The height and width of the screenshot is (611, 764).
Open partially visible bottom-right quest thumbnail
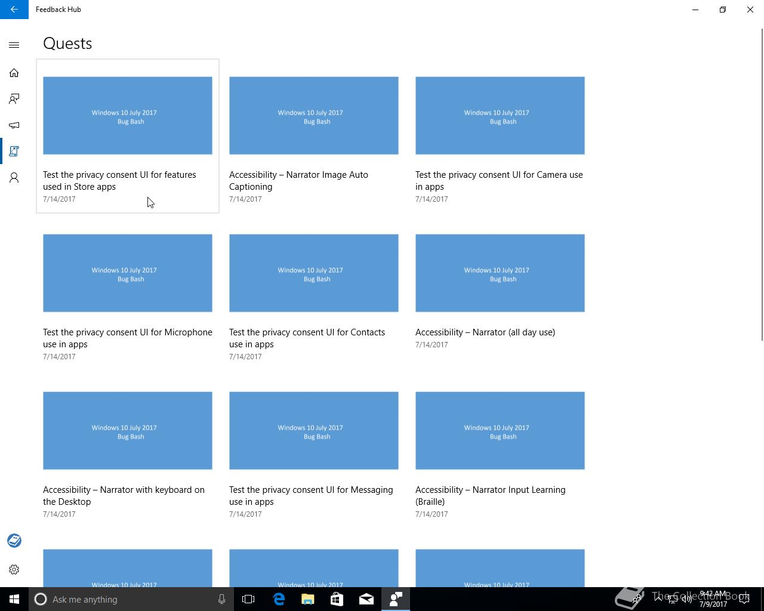(x=500, y=568)
